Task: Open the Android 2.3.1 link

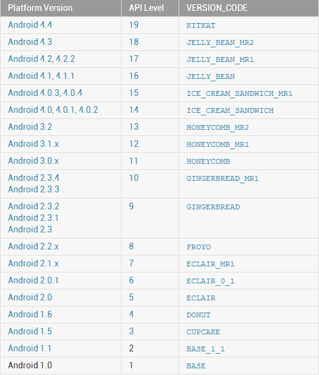Action: click(x=33, y=218)
